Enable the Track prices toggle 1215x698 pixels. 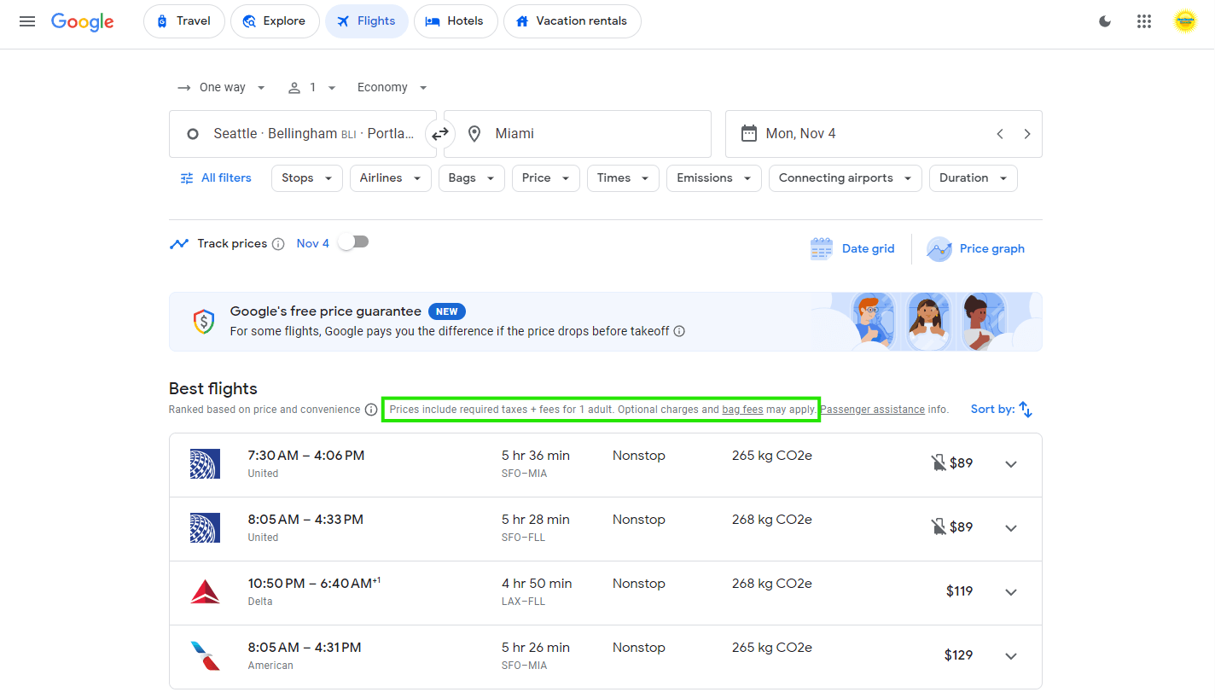pyautogui.click(x=353, y=242)
